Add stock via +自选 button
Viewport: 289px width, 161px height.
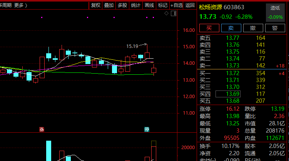[x=176, y=5]
